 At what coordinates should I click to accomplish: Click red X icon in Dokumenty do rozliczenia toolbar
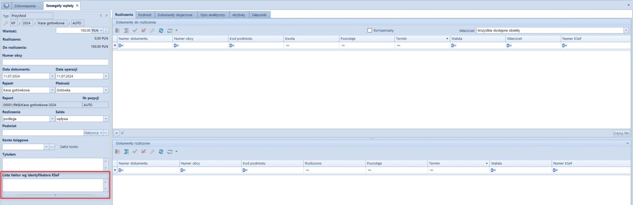pos(143,31)
